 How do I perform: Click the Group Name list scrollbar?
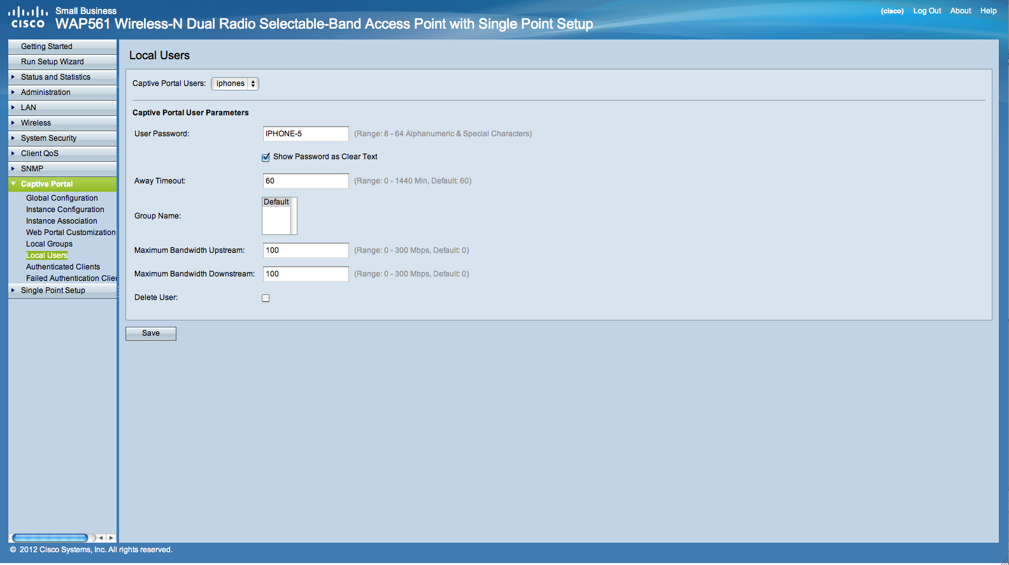click(x=294, y=216)
